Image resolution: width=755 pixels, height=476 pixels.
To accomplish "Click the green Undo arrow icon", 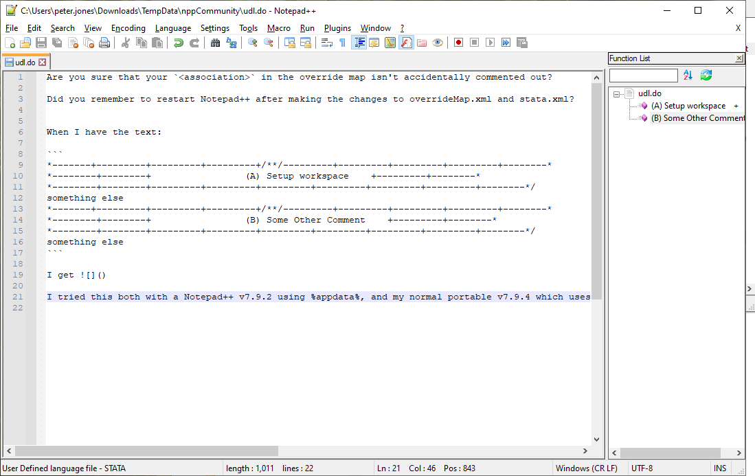I will [x=178, y=43].
